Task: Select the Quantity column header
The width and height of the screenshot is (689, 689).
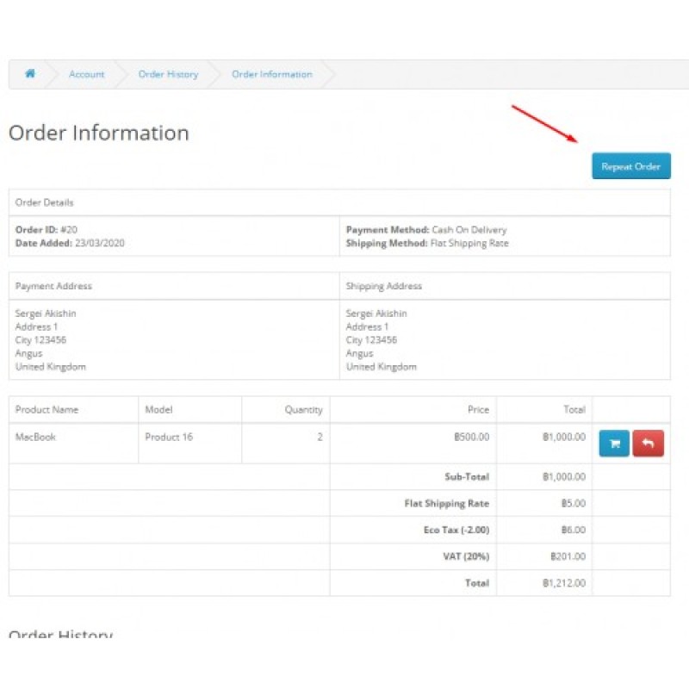Action: coord(303,409)
